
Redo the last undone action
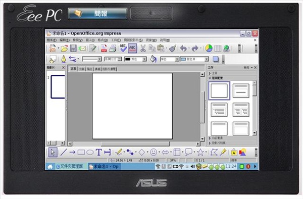(195, 48)
